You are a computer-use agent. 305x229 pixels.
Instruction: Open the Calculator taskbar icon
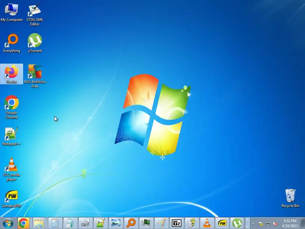[55, 223]
